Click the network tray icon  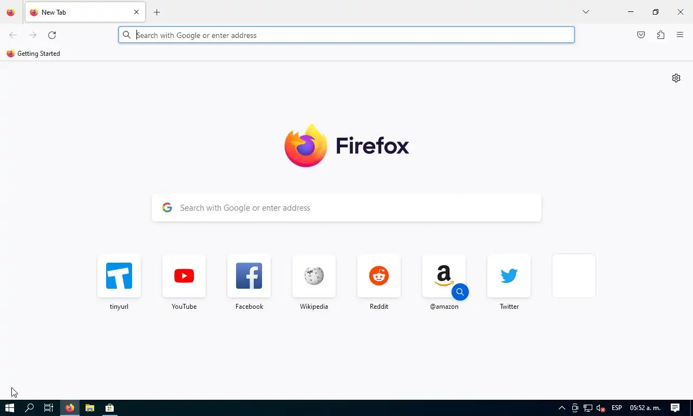587,408
